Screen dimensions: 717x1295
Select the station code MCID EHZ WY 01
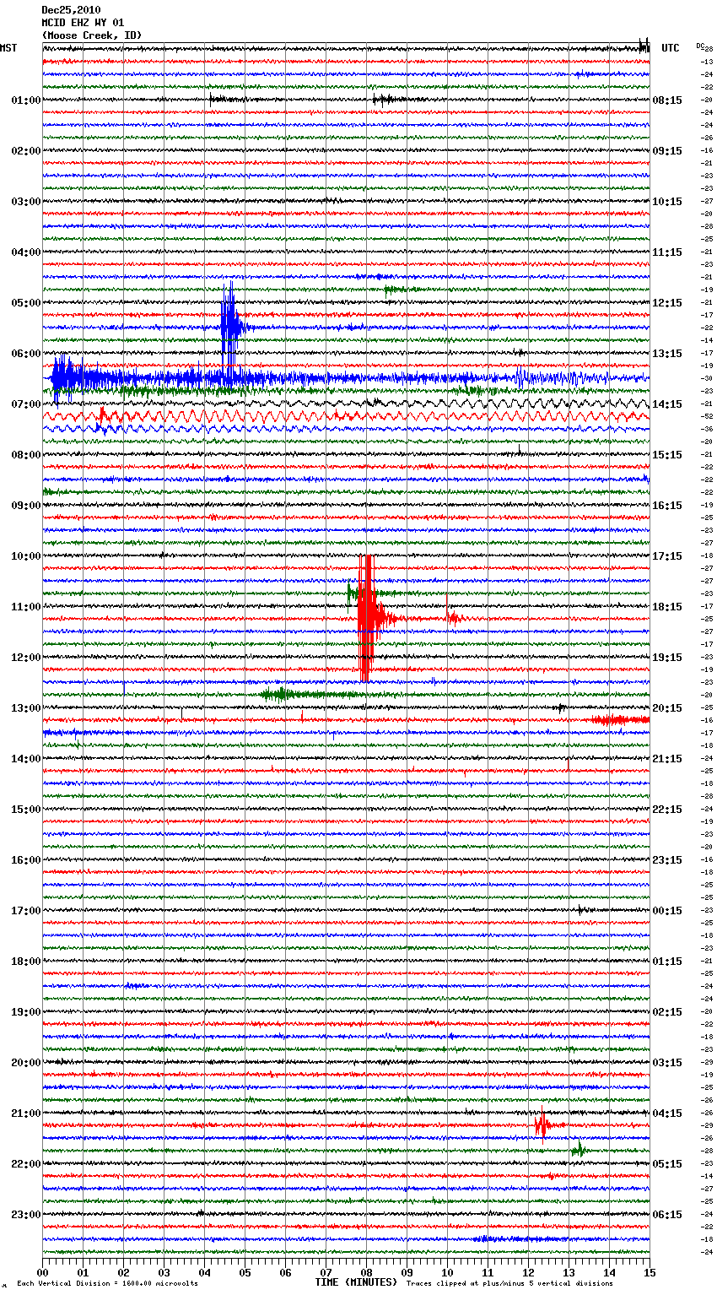coord(83,23)
